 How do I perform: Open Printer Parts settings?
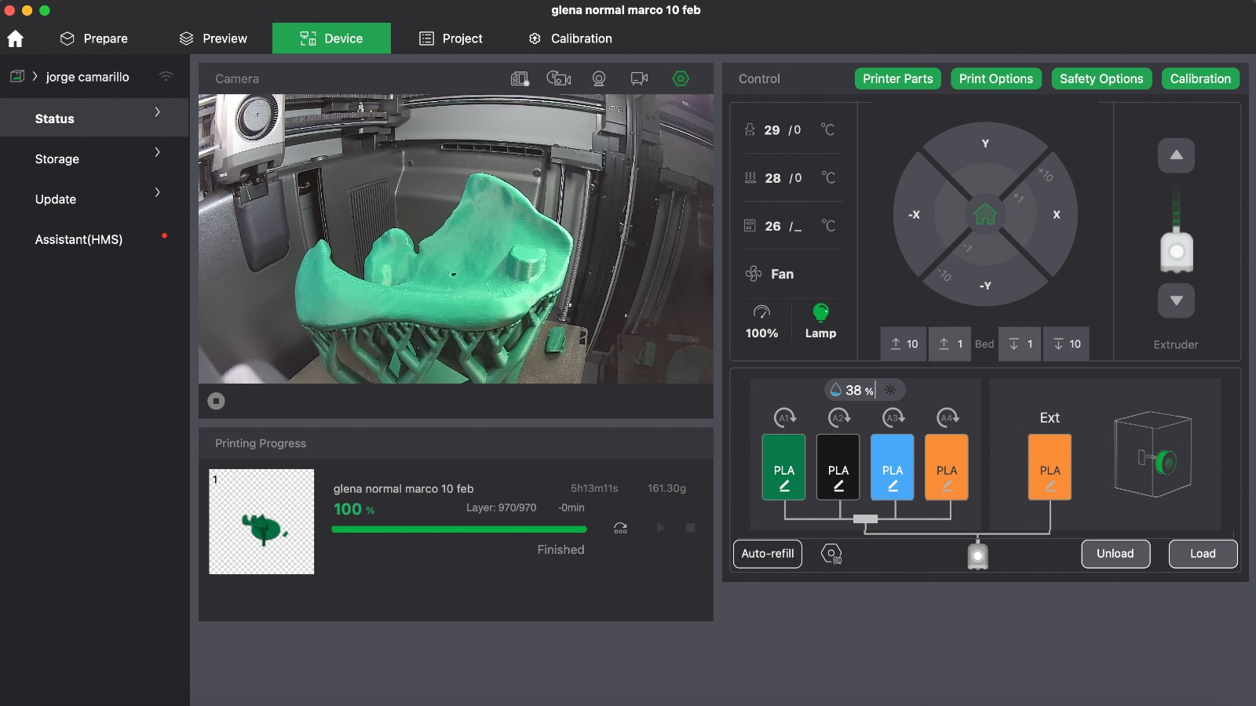[897, 78]
